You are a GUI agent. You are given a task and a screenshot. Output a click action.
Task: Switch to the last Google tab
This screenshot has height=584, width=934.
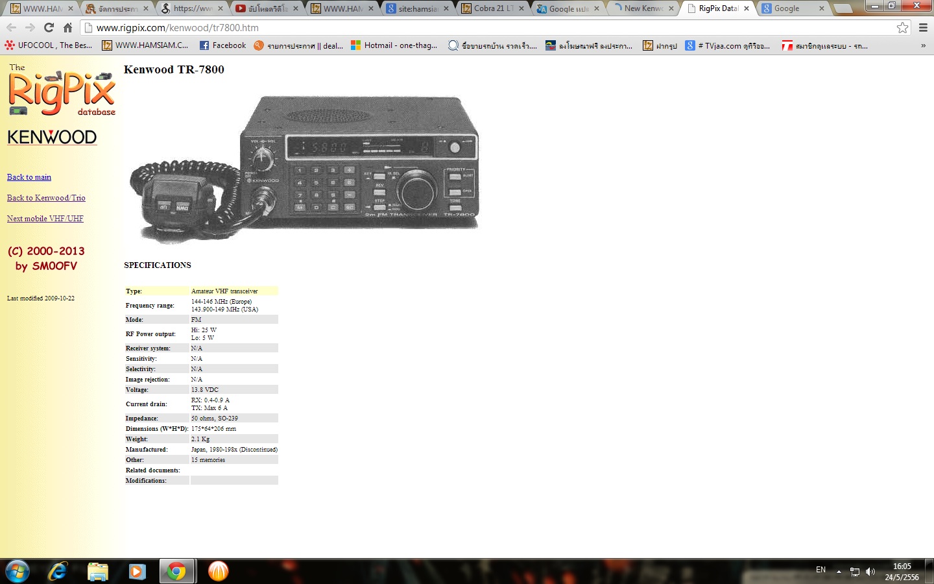tap(794, 8)
